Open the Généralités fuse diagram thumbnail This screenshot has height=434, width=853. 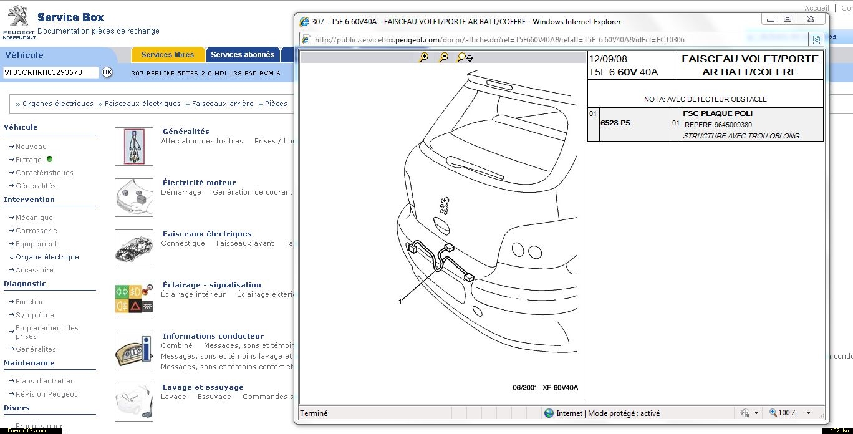pos(134,147)
